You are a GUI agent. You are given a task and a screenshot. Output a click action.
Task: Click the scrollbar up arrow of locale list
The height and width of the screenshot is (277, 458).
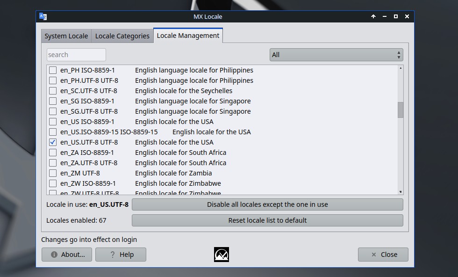[x=401, y=68]
